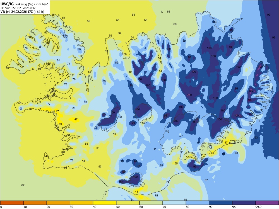Click the '69' value over the northern sea

[x=175, y=24]
